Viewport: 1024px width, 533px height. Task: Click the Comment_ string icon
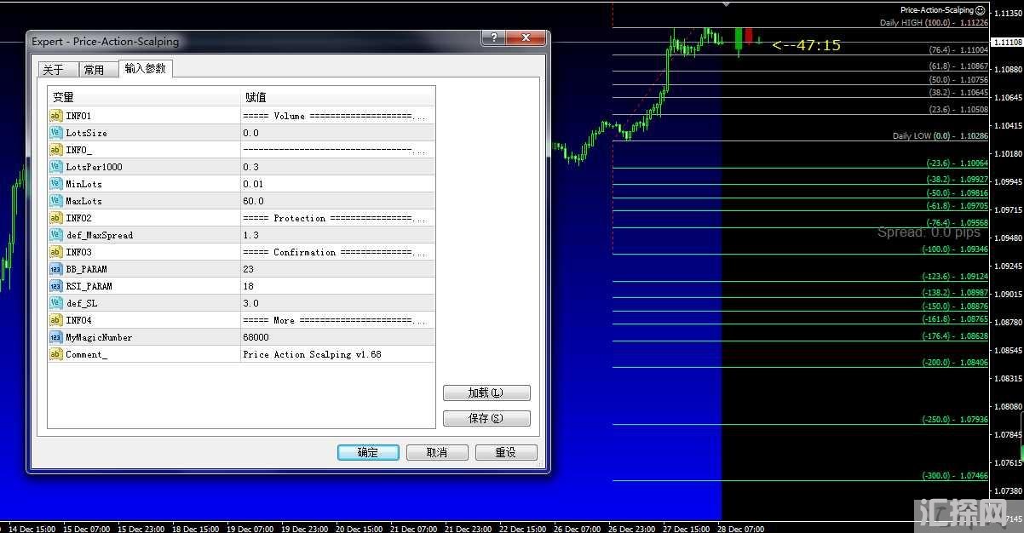55,354
